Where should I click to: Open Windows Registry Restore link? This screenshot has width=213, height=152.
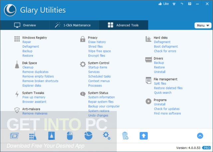(28, 56)
